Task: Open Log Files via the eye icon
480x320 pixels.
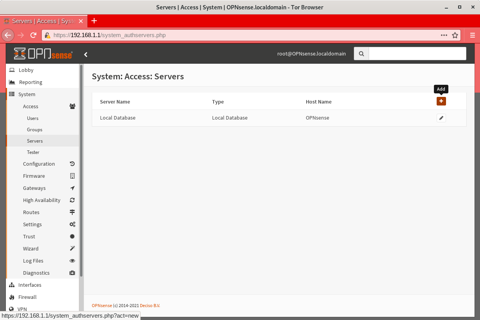Action: (72, 261)
